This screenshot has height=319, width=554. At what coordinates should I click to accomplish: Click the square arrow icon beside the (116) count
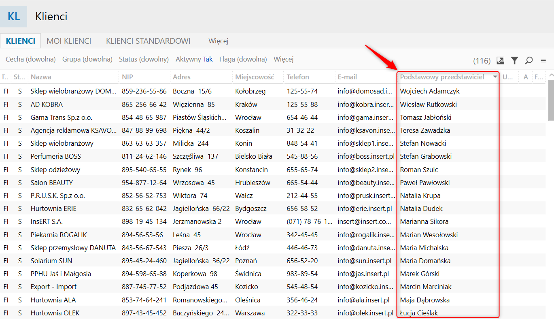coord(501,61)
